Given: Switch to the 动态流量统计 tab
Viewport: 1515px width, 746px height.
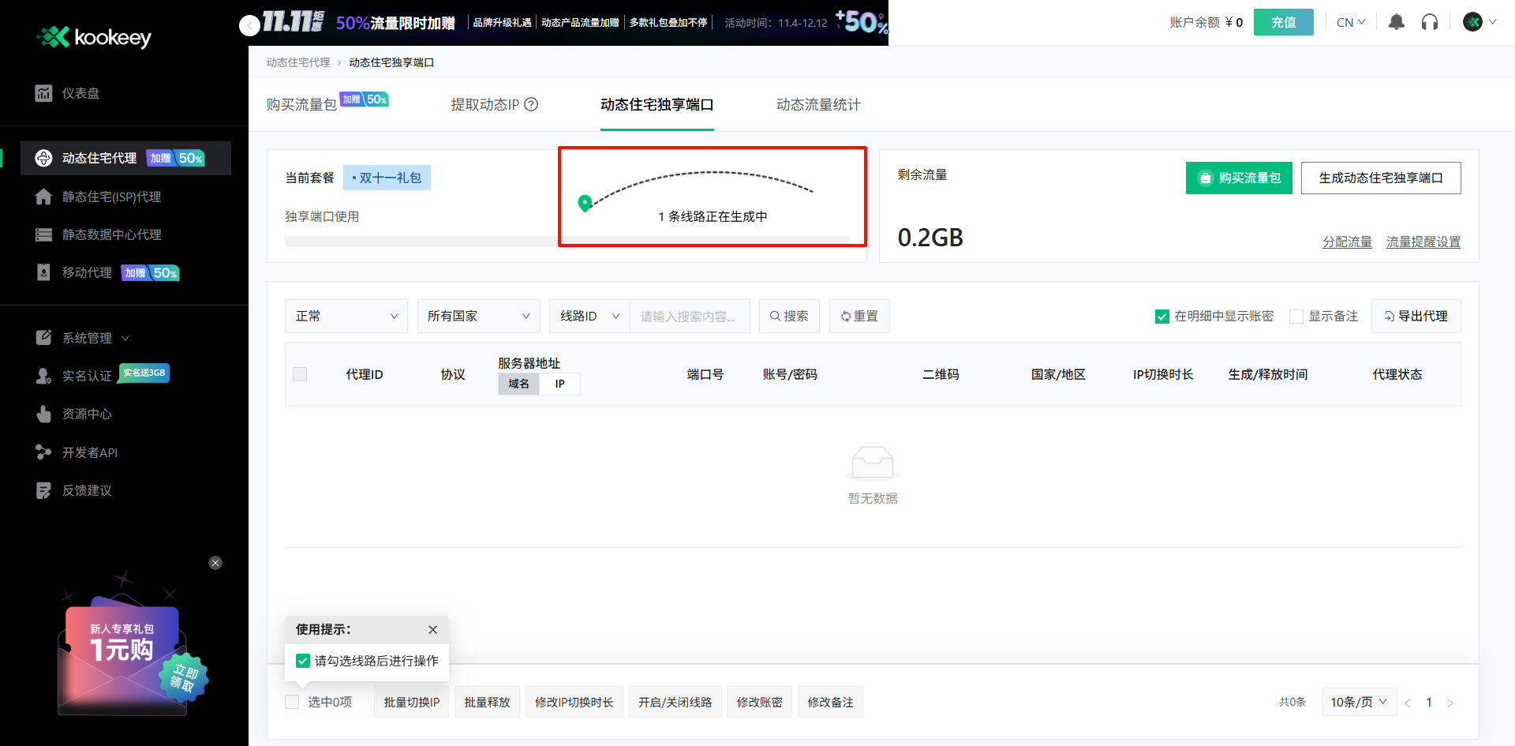Looking at the screenshot, I should (x=817, y=103).
